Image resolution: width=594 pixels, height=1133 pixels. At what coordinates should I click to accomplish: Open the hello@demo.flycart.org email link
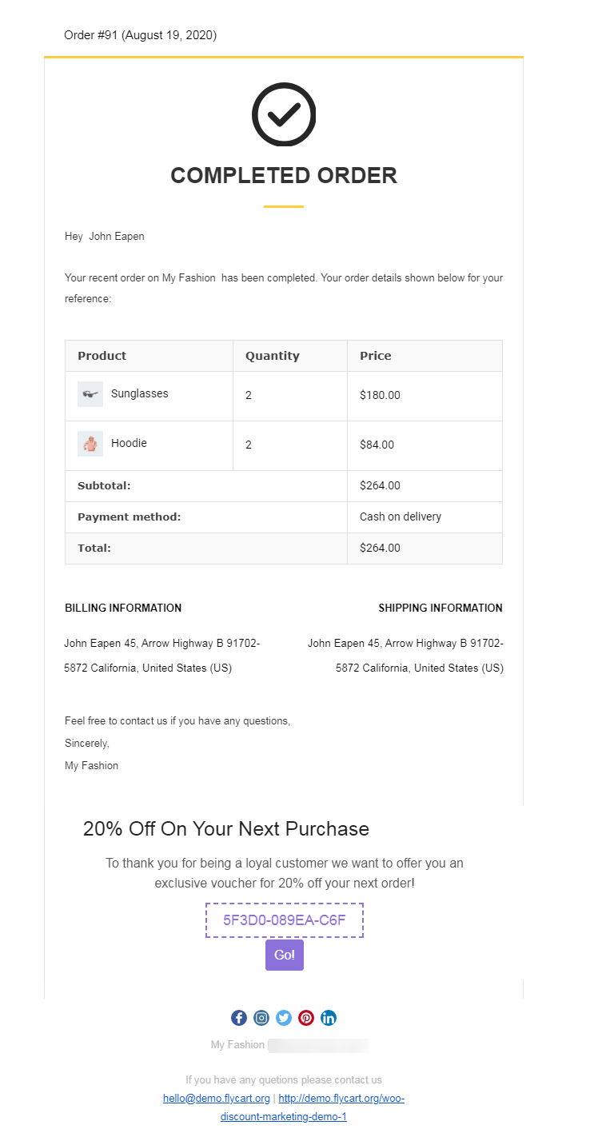coord(217,1099)
